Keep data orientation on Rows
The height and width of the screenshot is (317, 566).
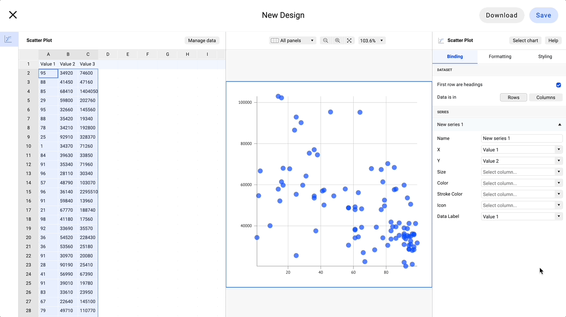pyautogui.click(x=513, y=97)
